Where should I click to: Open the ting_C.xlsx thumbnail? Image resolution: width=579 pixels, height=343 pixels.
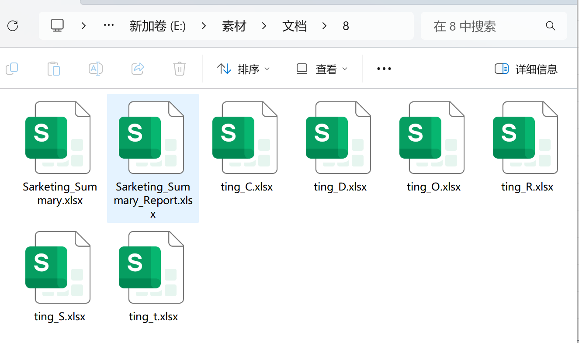coord(246,138)
